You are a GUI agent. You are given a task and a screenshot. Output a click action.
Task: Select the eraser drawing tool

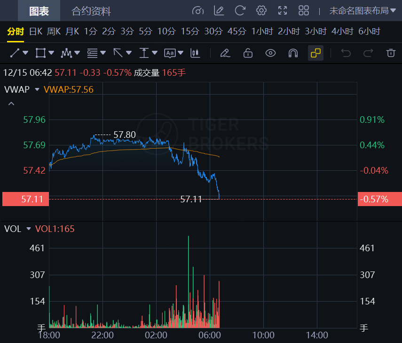[225, 53]
